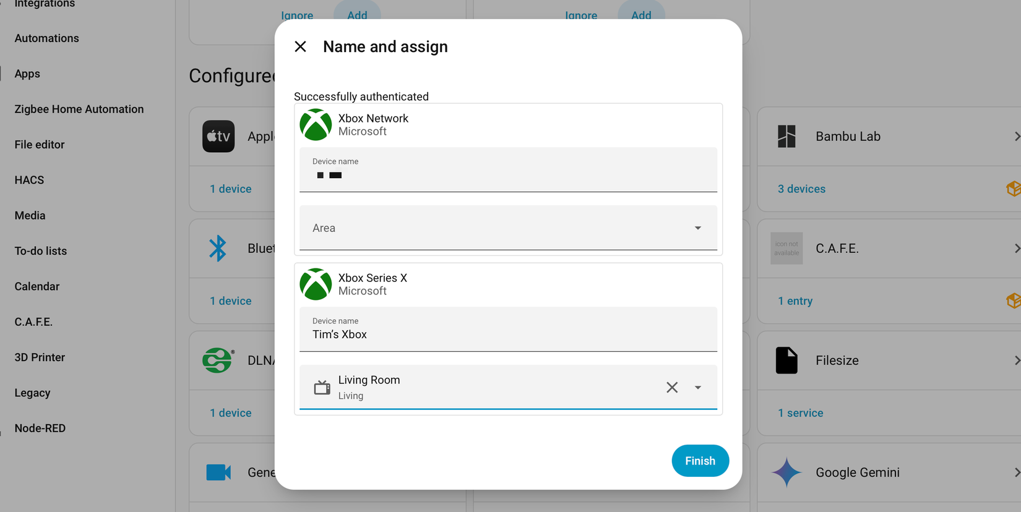Open Node-RED in the sidebar
The height and width of the screenshot is (512, 1021).
pyautogui.click(x=40, y=428)
